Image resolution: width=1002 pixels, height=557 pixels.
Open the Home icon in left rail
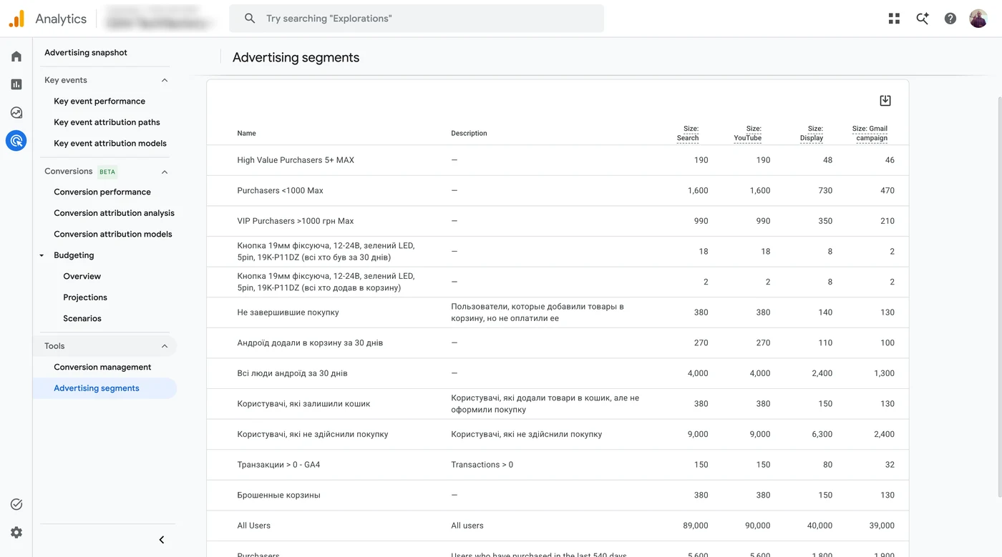tap(16, 56)
